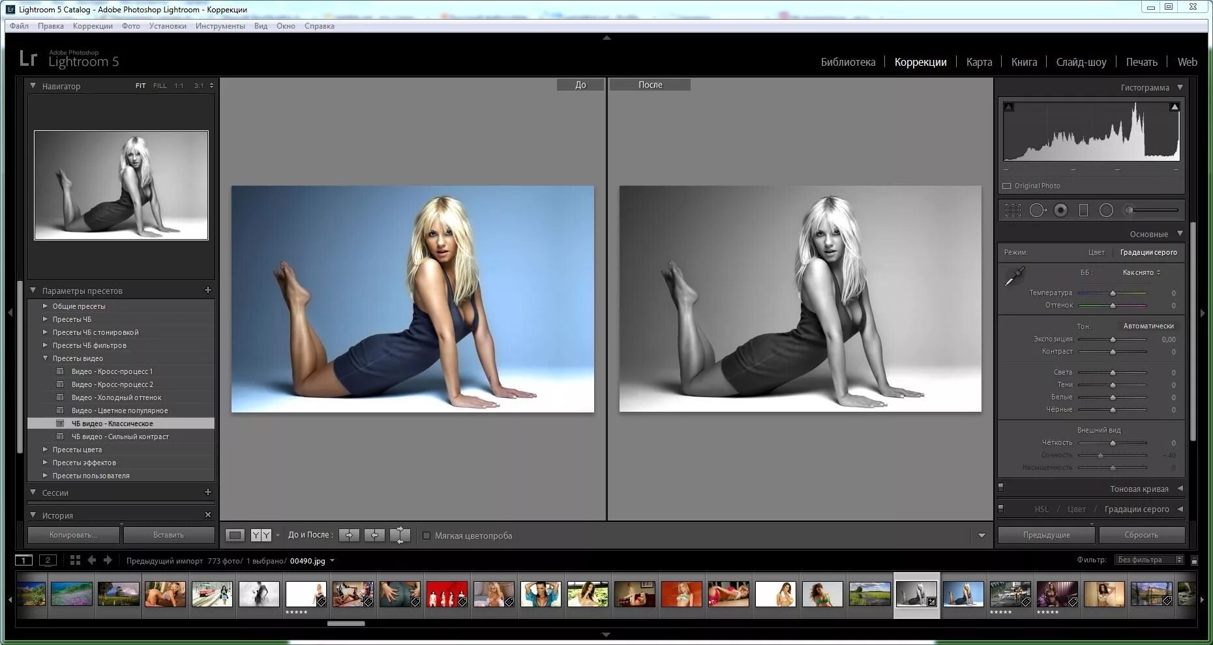This screenshot has width=1213, height=645.
Task: Select the Graduated Filter tool
Action: [x=1084, y=210]
